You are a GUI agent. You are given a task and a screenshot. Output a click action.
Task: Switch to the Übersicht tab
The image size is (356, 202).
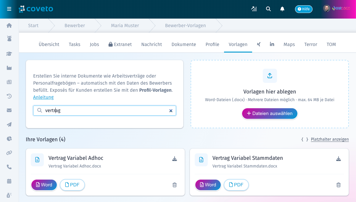(x=49, y=45)
